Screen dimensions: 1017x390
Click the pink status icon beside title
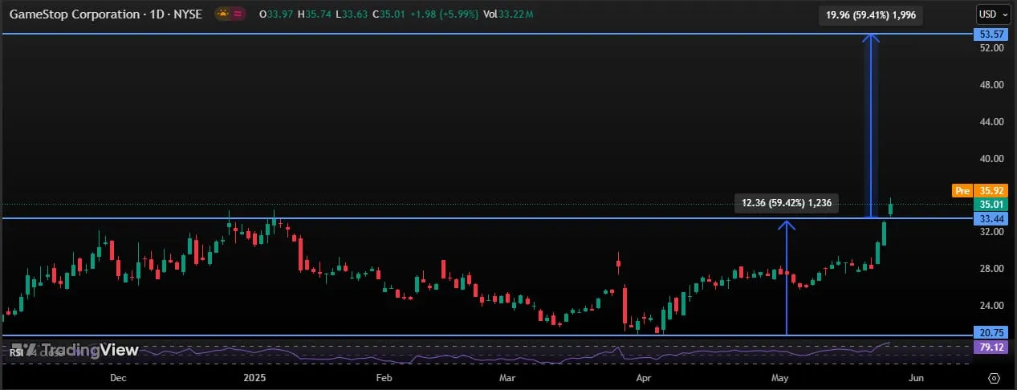(238, 14)
